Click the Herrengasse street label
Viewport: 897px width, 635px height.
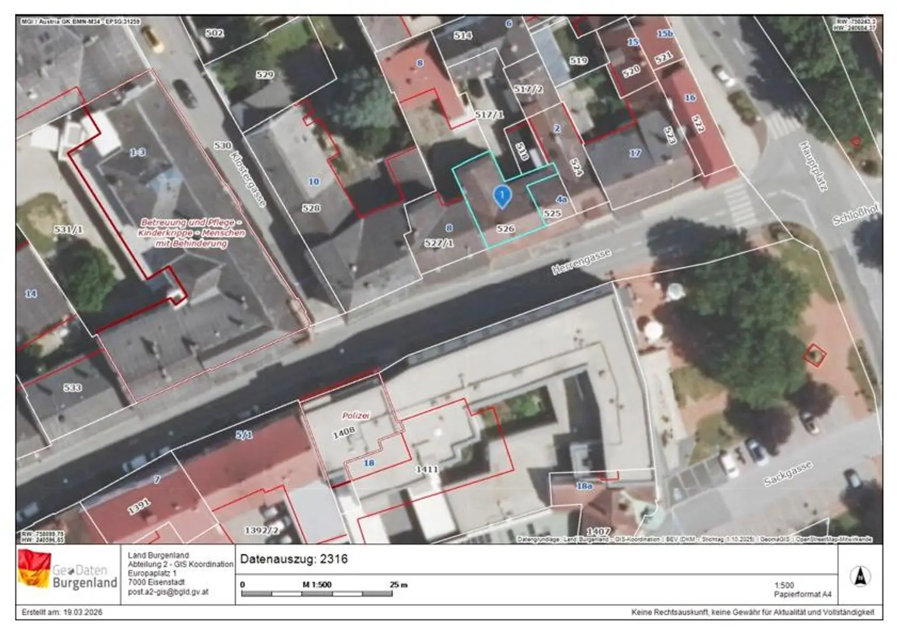point(582,262)
